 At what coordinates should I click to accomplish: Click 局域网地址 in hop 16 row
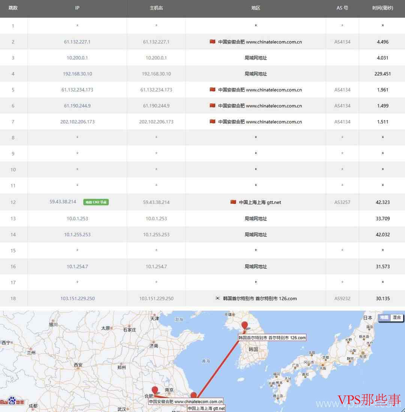256,267
